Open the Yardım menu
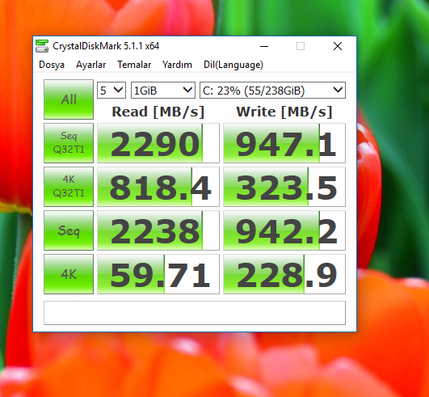Screen dimensions: 429x397 (177, 65)
